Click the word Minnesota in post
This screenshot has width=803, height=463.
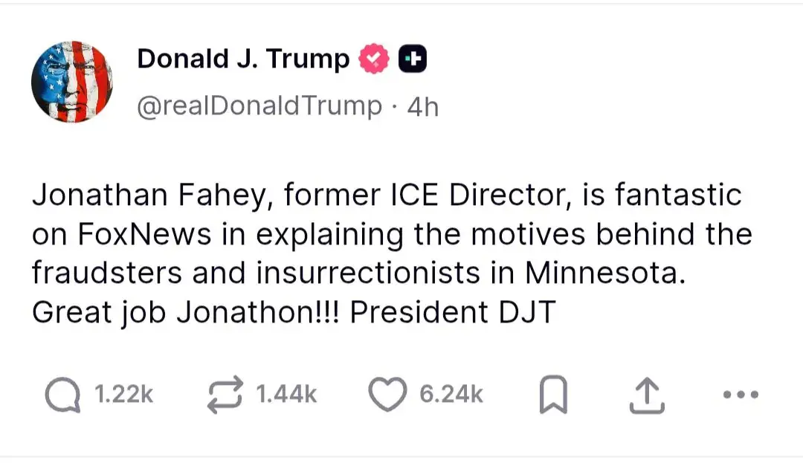point(602,273)
